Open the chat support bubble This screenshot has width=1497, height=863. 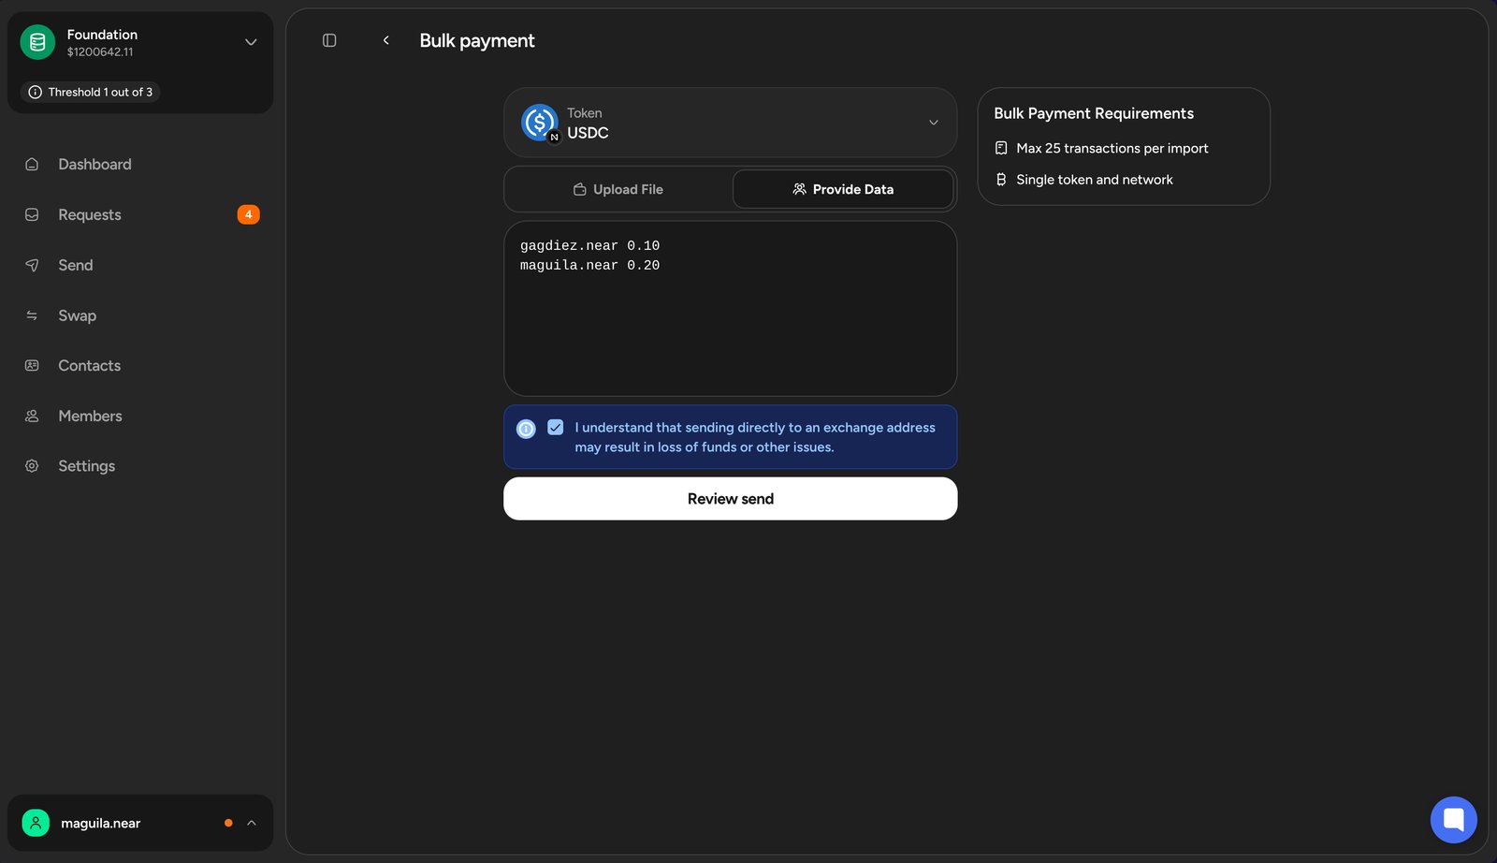pyautogui.click(x=1453, y=820)
